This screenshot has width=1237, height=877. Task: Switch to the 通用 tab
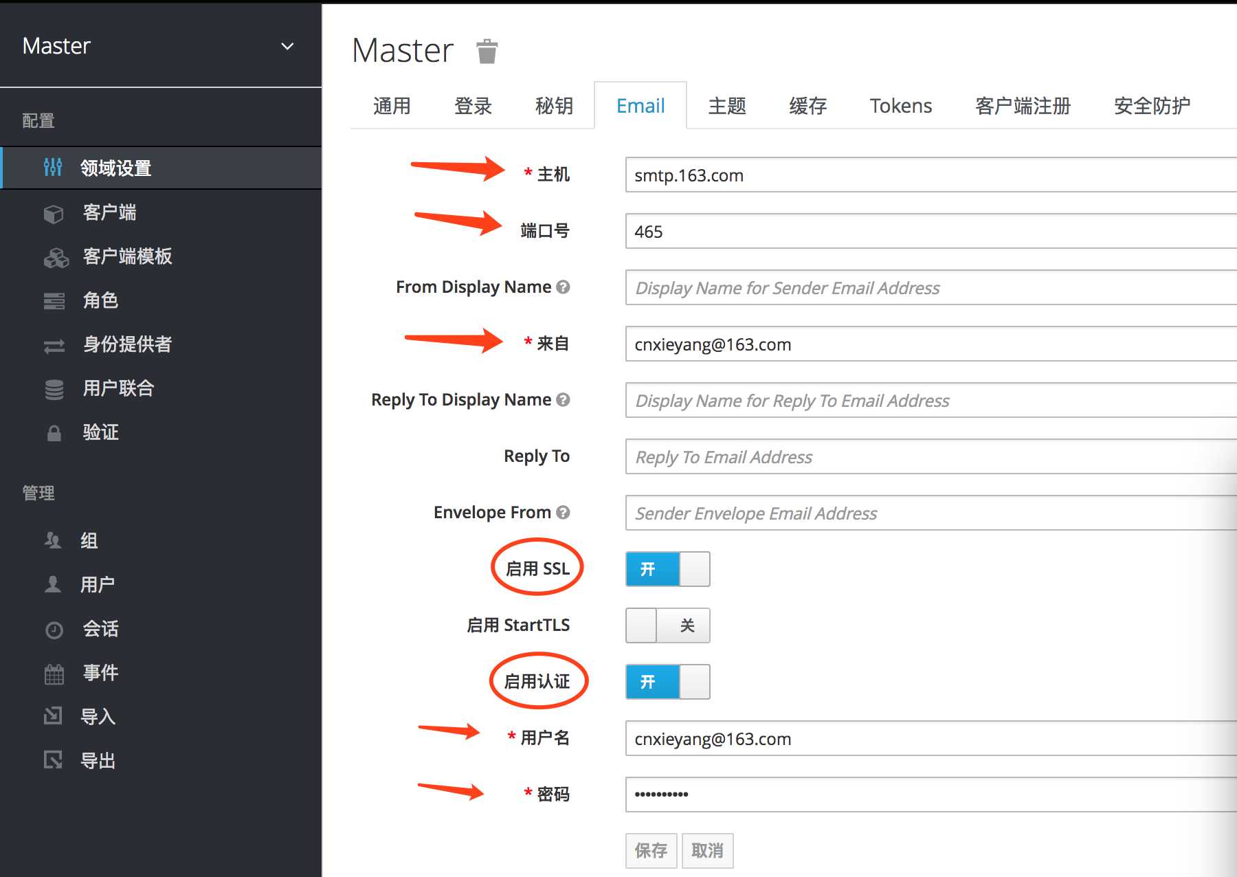[392, 106]
